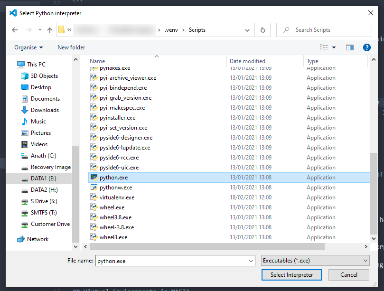Click the Back navigation arrow
The width and height of the screenshot is (384, 291).
tap(15, 30)
